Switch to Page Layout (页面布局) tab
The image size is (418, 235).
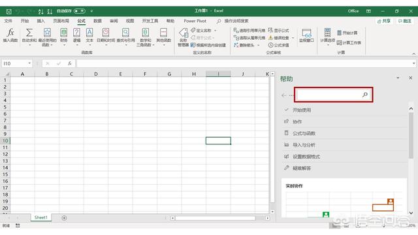coord(61,21)
